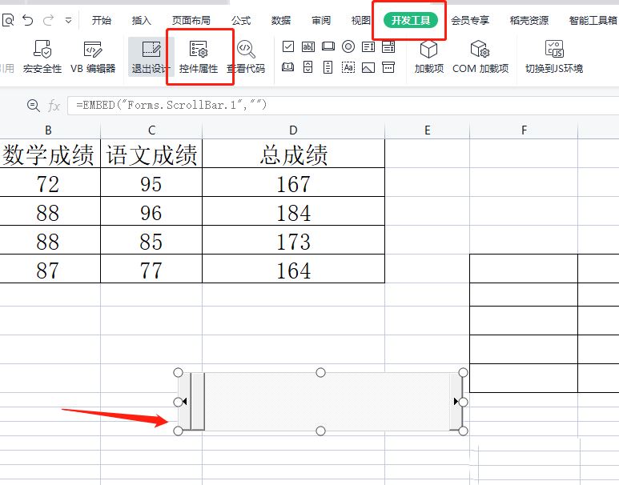Screen dimensions: 619x485
Task: Open 宏安全性 macro security settings
Action: (42, 57)
